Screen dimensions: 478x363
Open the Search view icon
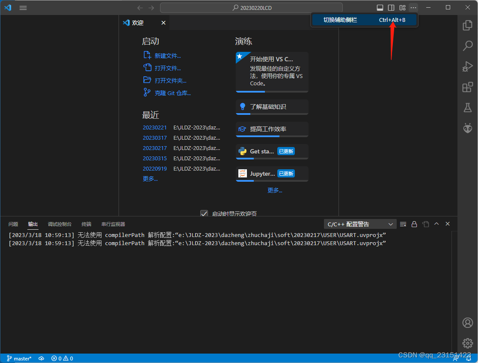point(467,46)
